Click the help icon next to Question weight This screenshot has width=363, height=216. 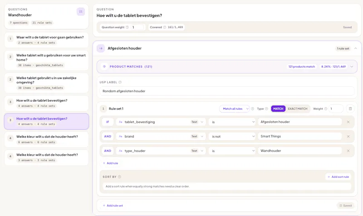point(127,27)
